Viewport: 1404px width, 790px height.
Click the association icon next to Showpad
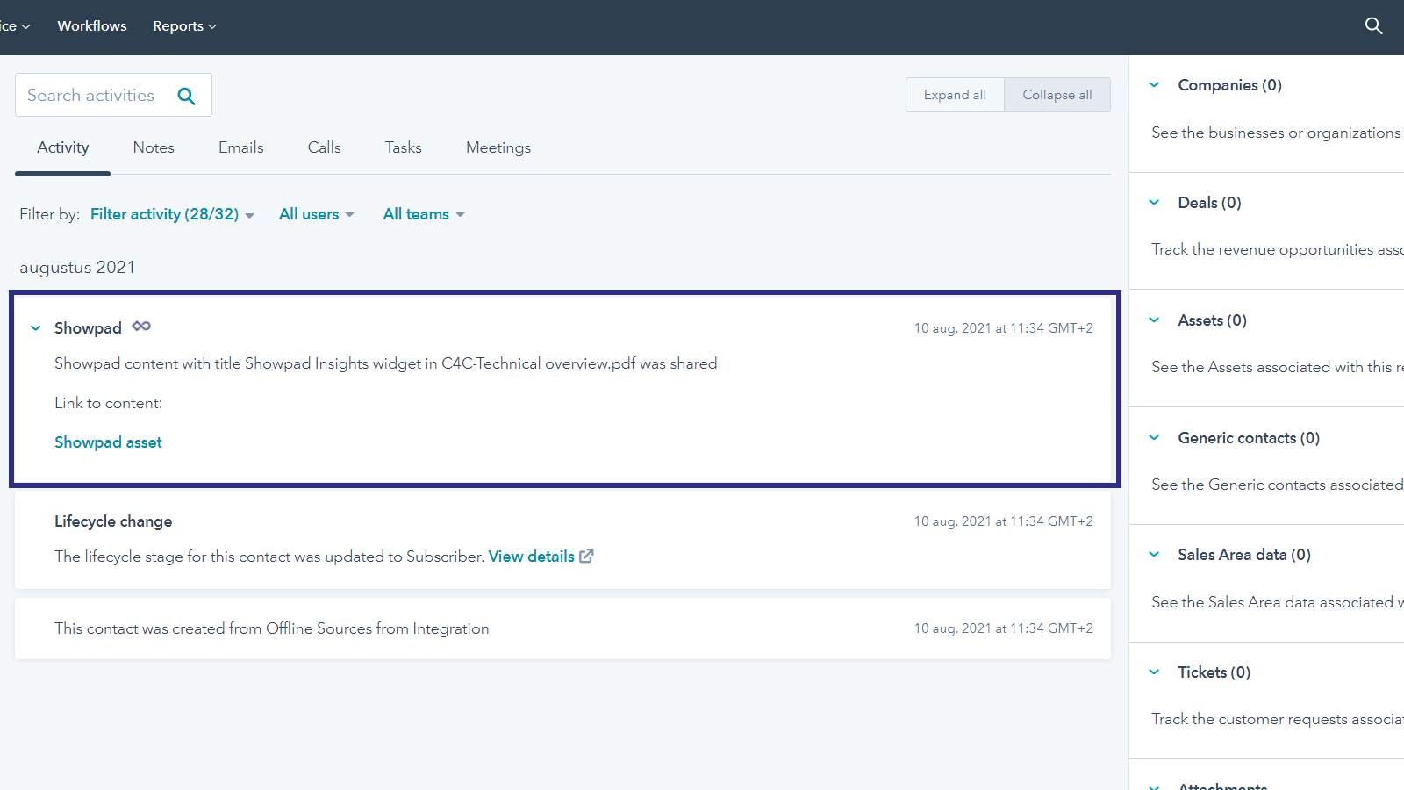(140, 327)
